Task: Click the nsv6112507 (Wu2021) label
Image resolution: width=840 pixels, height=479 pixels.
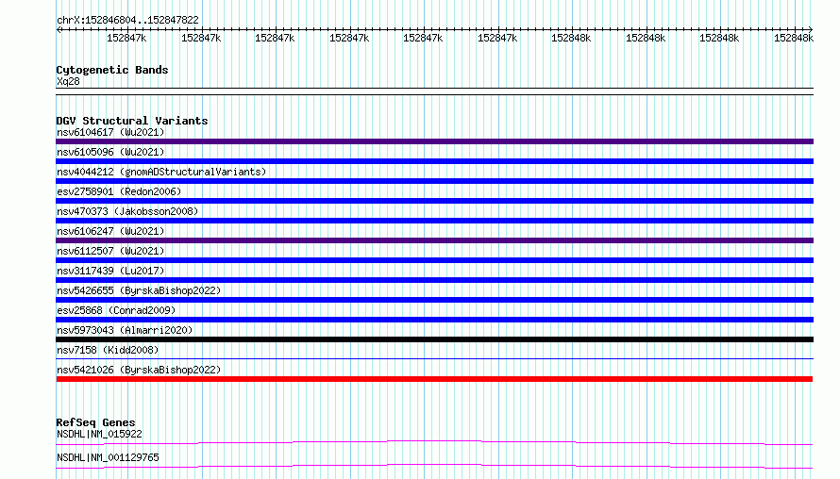Action: click(110, 251)
